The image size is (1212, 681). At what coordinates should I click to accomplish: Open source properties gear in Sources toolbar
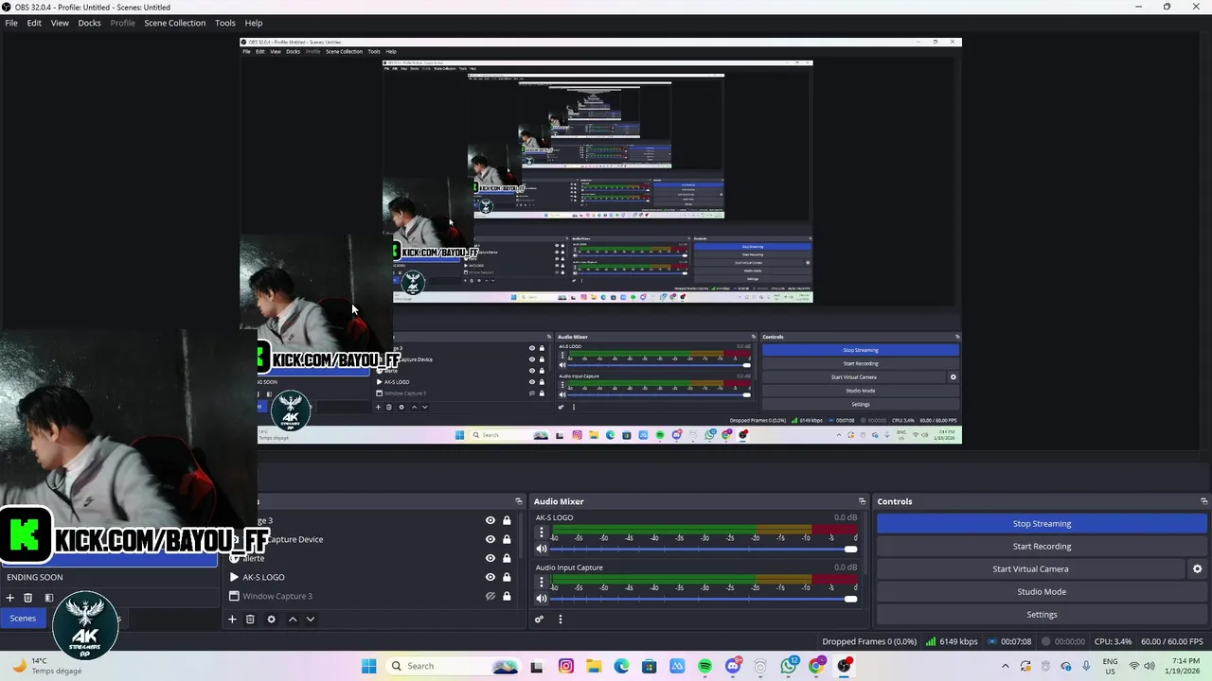[x=271, y=620]
